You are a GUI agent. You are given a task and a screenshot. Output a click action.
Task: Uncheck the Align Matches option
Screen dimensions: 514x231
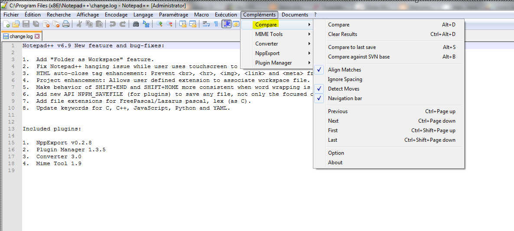[x=345, y=70]
